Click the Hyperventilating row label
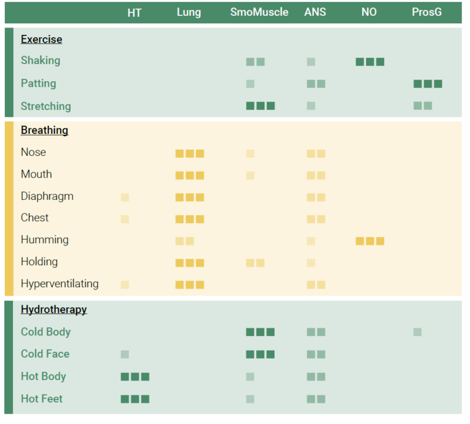The image size is (470, 424). pyautogui.click(x=59, y=284)
